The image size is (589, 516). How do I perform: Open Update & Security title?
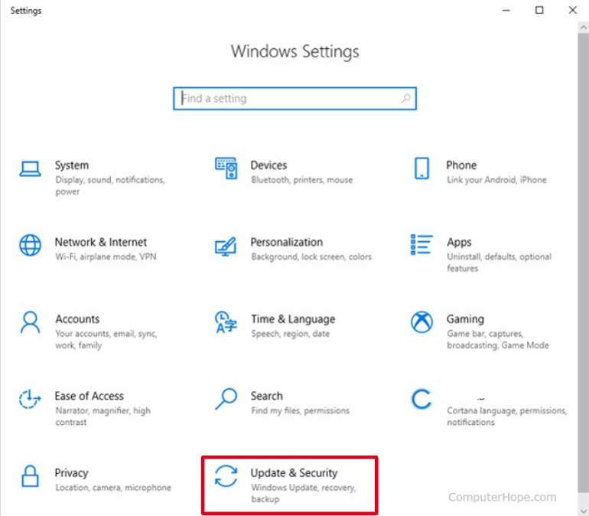(294, 473)
